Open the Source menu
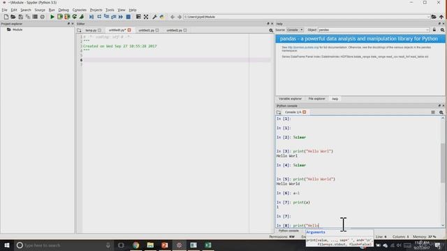447x251 pixels. coord(40,10)
